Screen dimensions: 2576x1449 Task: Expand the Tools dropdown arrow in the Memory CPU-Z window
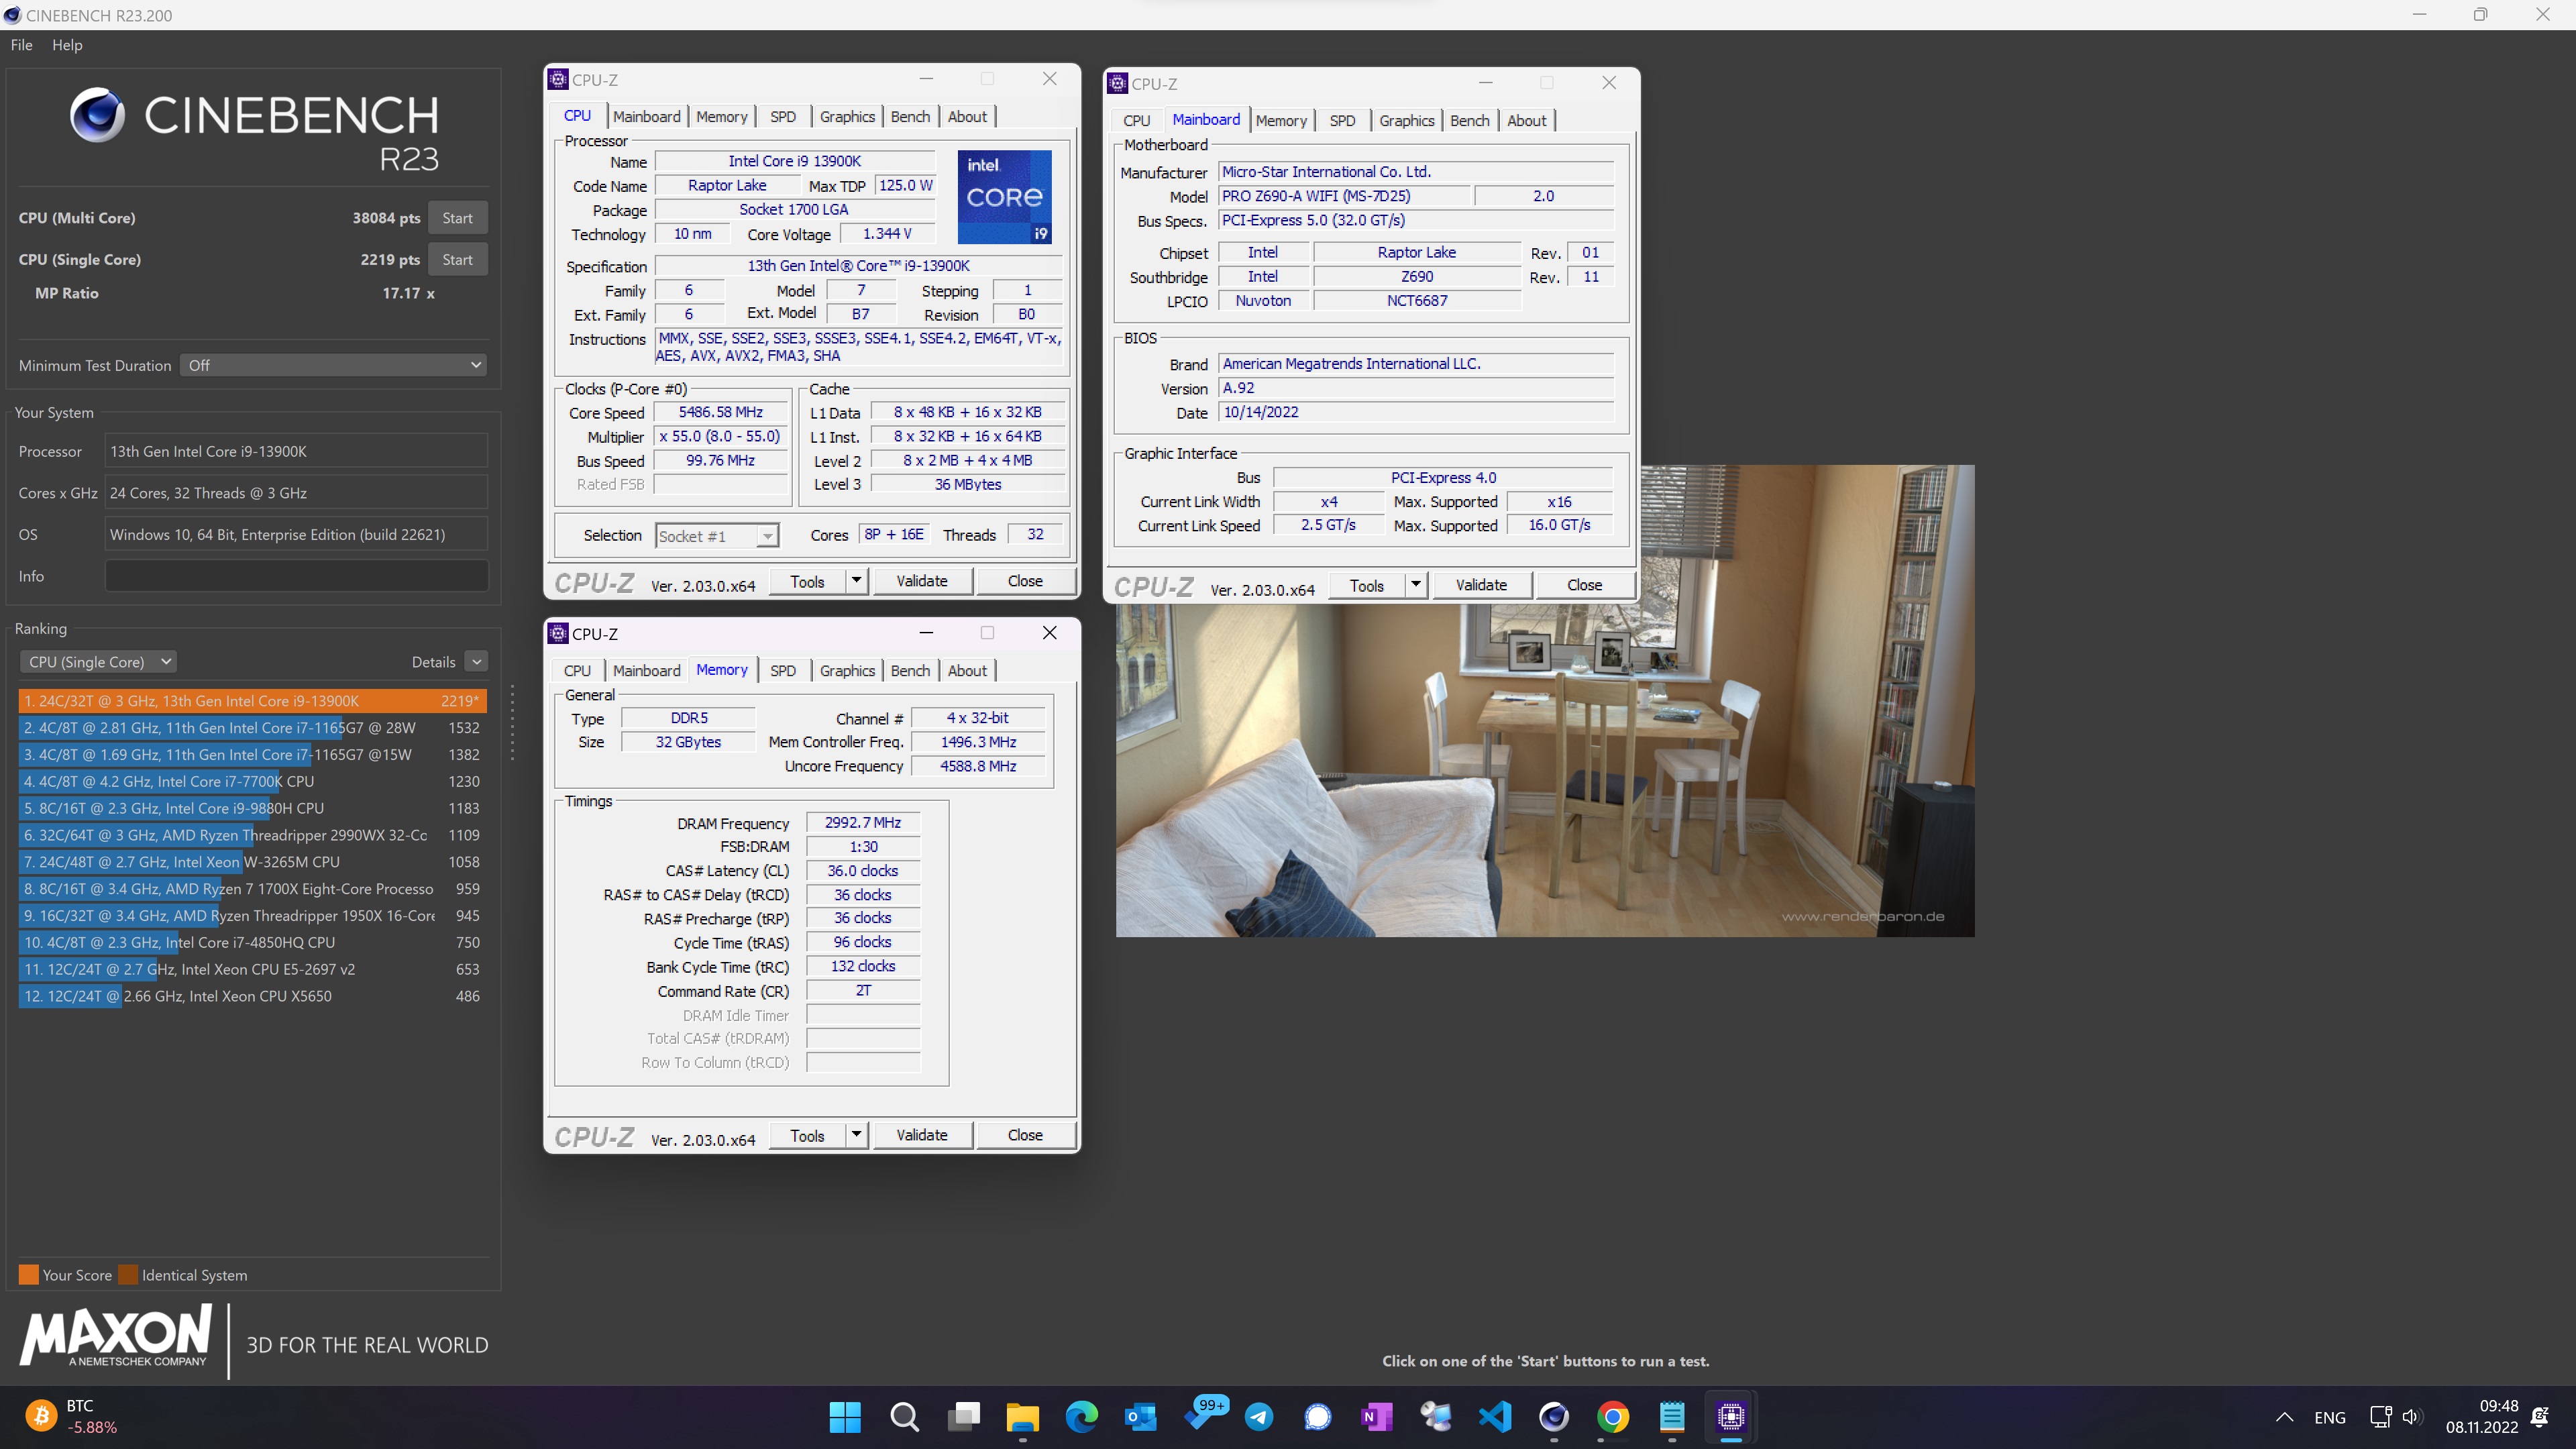coord(856,1134)
